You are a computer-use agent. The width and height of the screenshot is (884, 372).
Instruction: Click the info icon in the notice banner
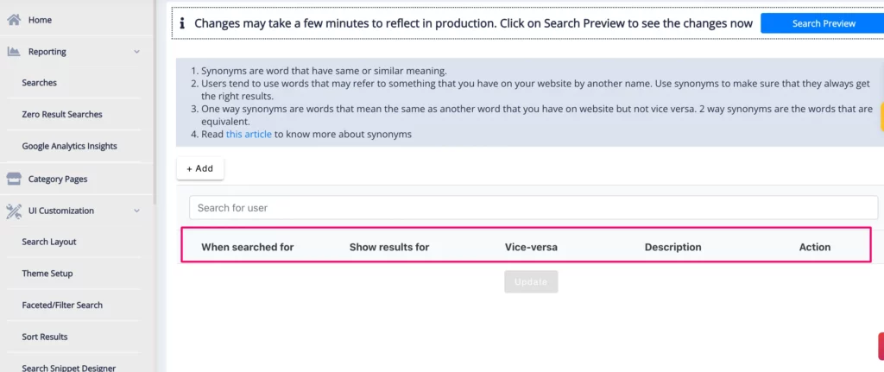[182, 23]
